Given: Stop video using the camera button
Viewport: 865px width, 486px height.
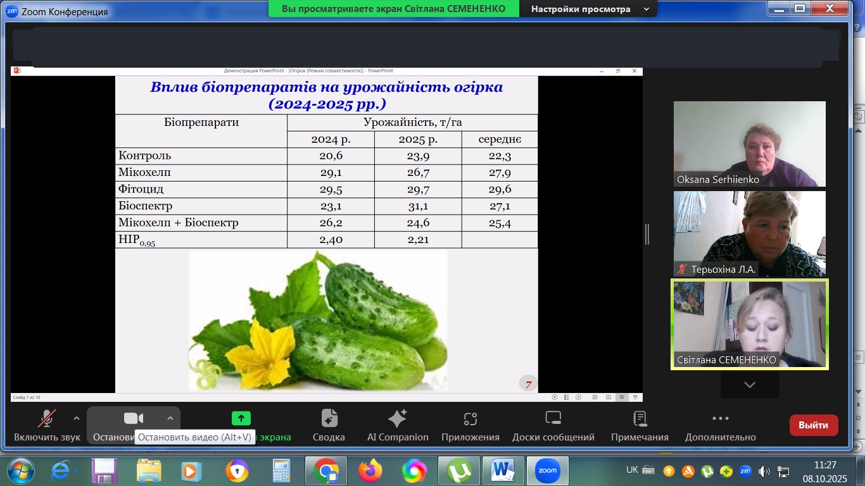Looking at the screenshot, I should point(133,419).
